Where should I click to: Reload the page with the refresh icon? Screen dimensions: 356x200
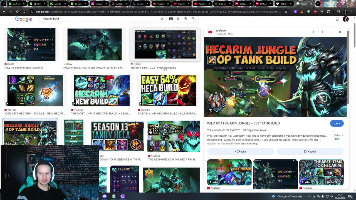[x=17, y=12]
